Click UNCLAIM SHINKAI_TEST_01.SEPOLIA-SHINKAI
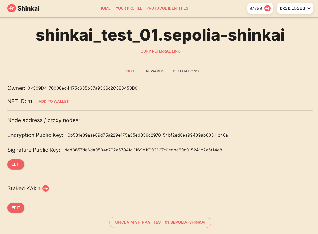This screenshot has width=318, height=234. coord(160,222)
